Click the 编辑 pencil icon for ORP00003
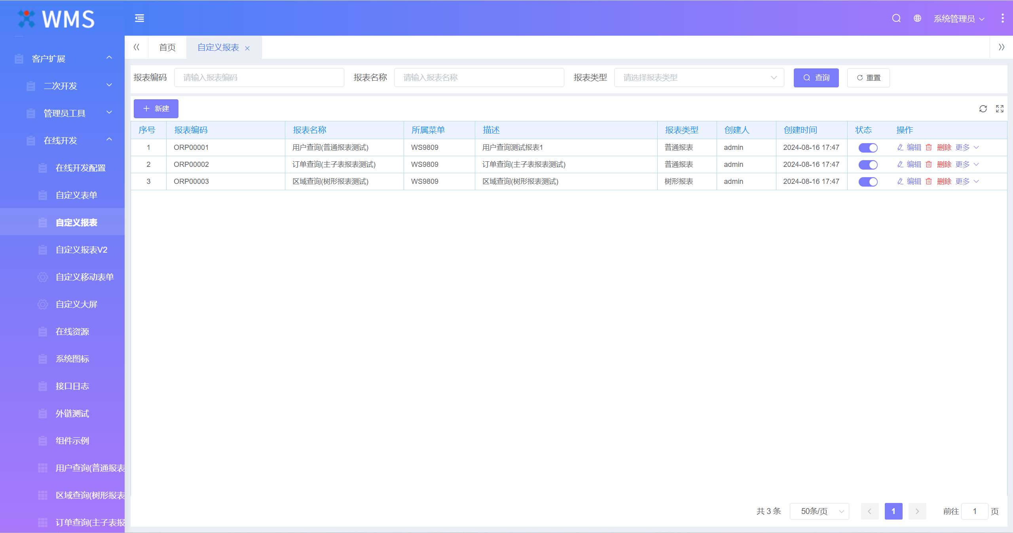The width and height of the screenshot is (1013, 533). [x=900, y=181]
